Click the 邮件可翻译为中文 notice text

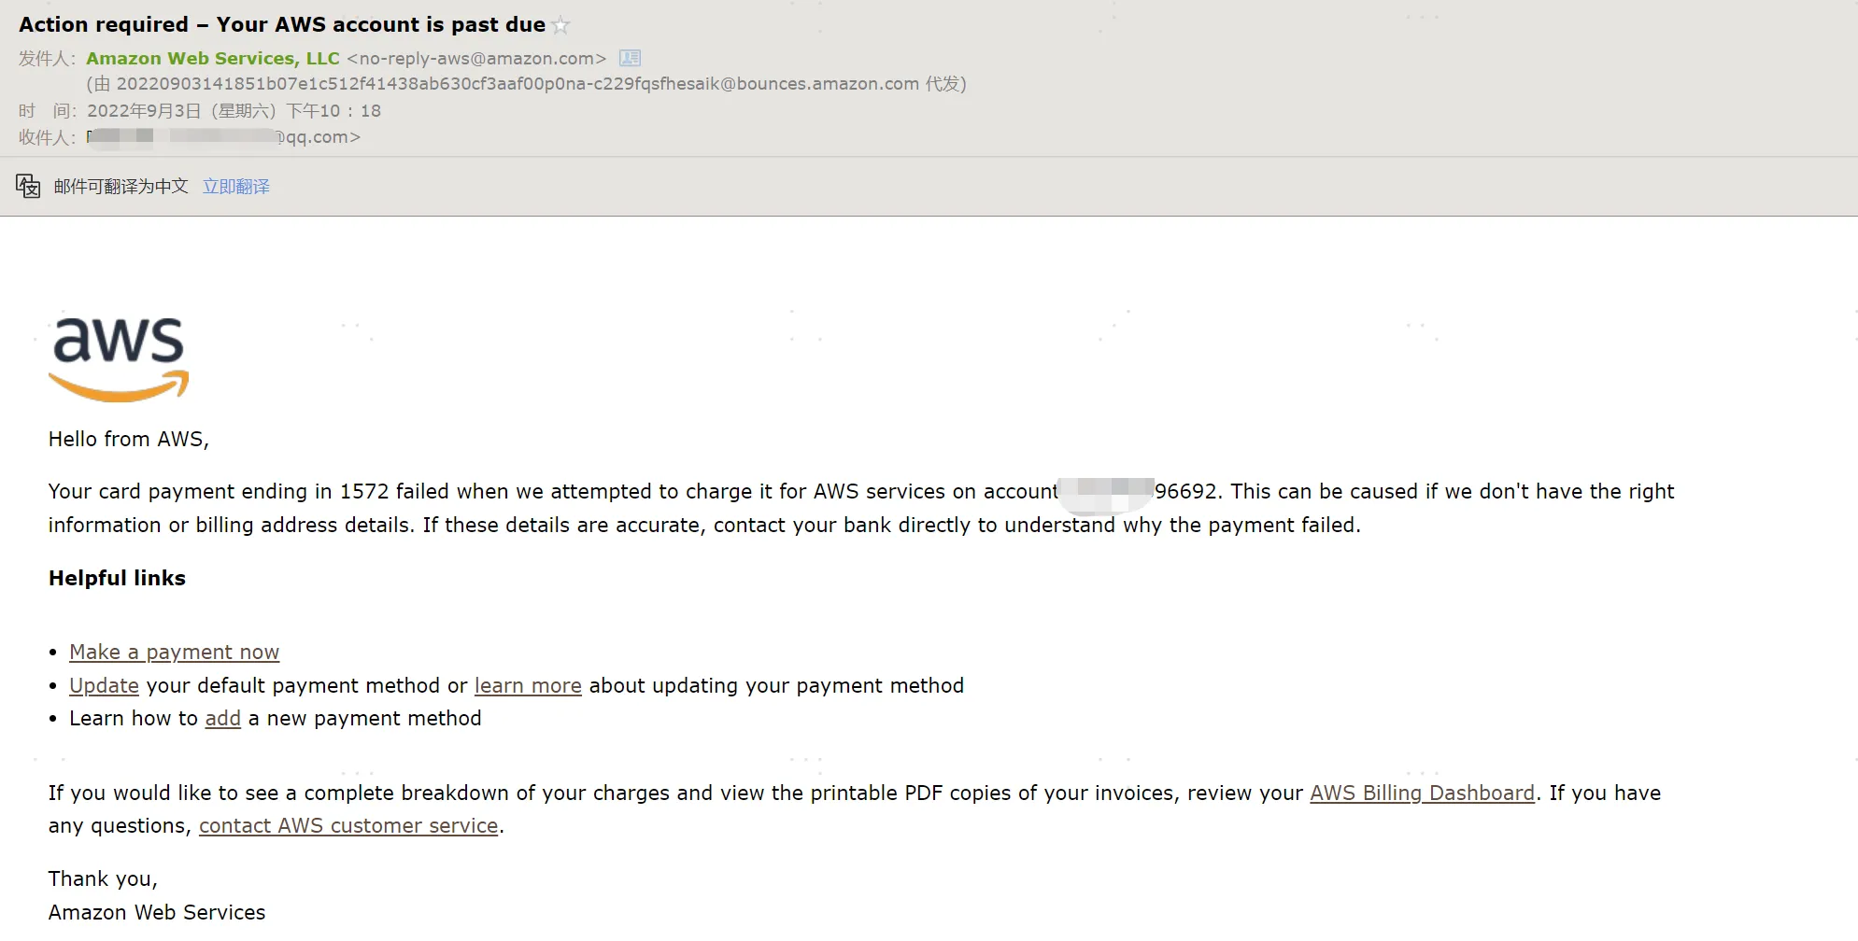click(x=121, y=187)
